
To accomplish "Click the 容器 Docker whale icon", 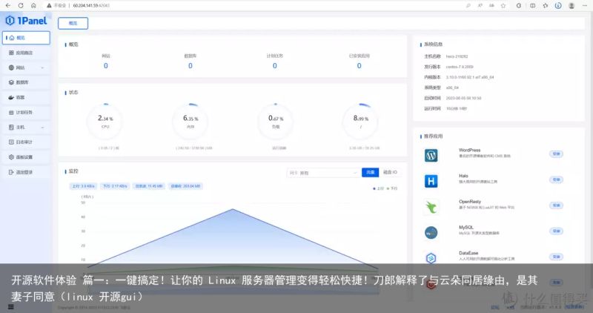I will pyautogui.click(x=11, y=97).
